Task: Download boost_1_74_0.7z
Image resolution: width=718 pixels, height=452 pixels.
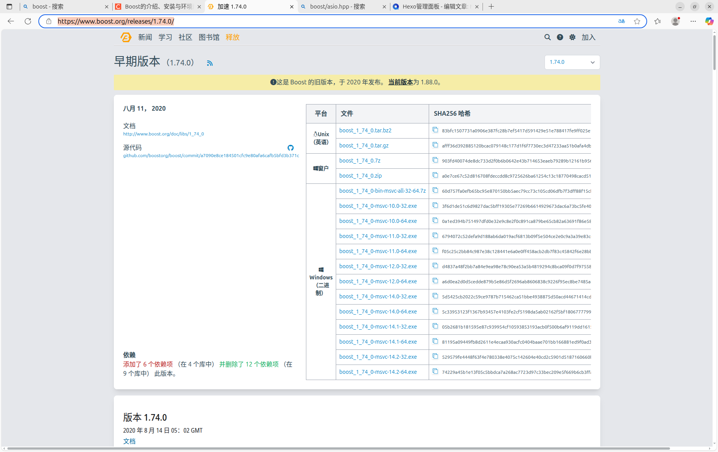Action: click(360, 161)
